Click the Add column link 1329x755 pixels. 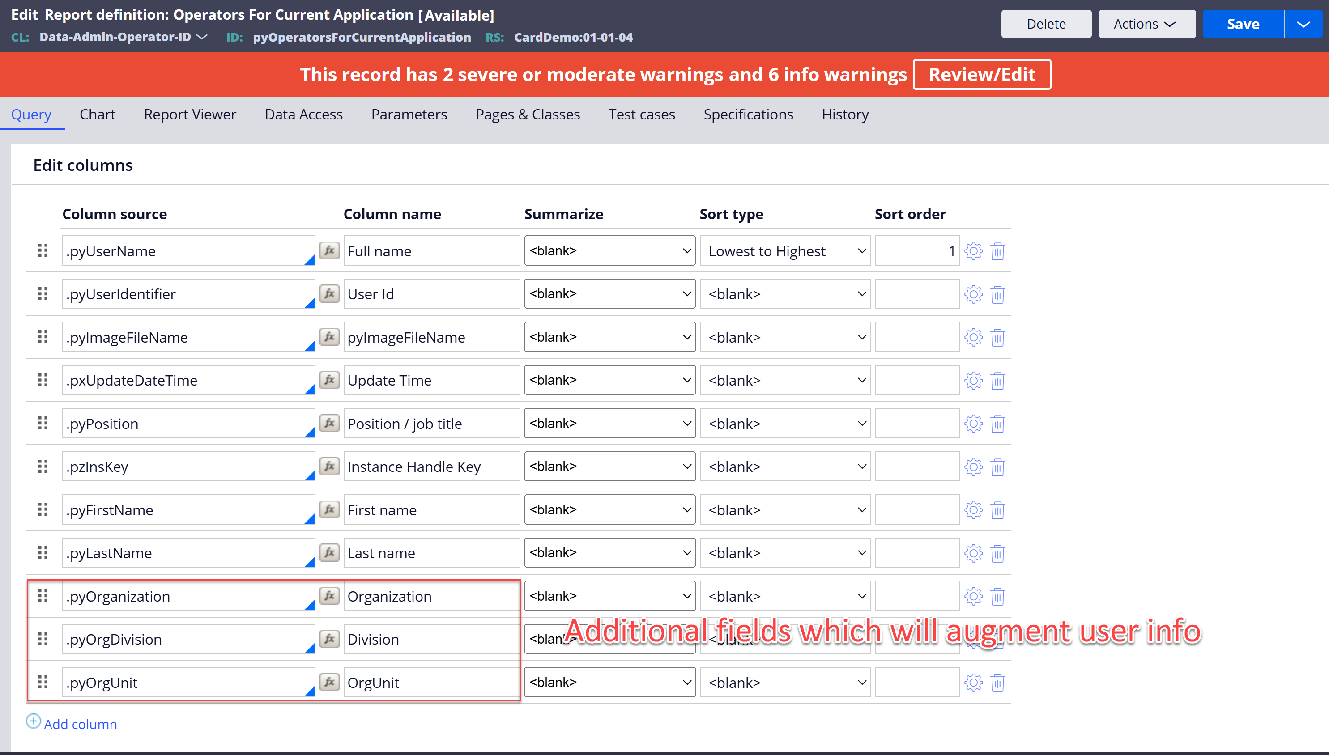click(81, 724)
